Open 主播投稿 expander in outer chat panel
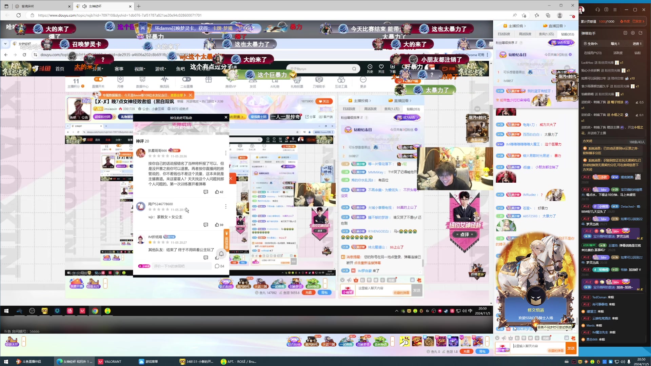The width and height of the screenshot is (651, 366). [515, 26]
